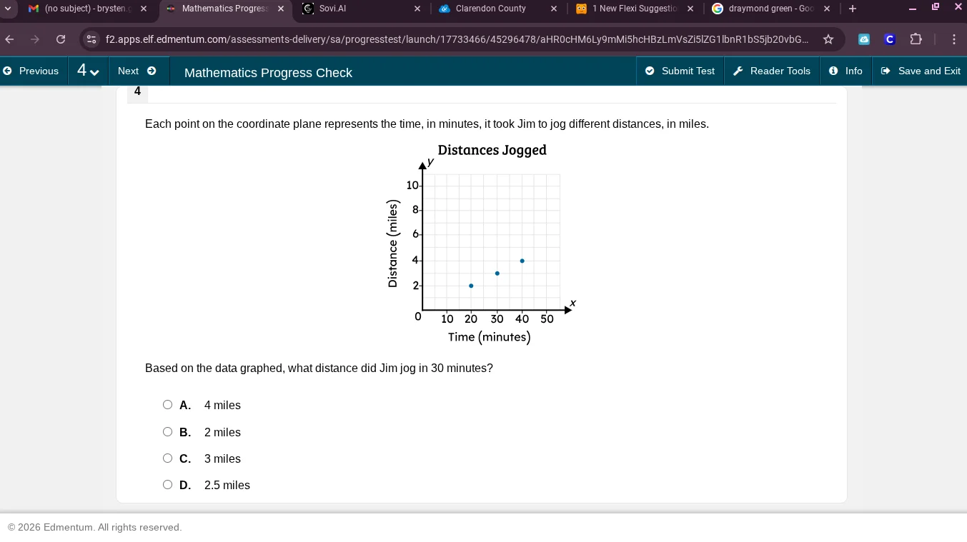
Task: Open Reader Tools using the wrench icon
Action: tap(738, 71)
